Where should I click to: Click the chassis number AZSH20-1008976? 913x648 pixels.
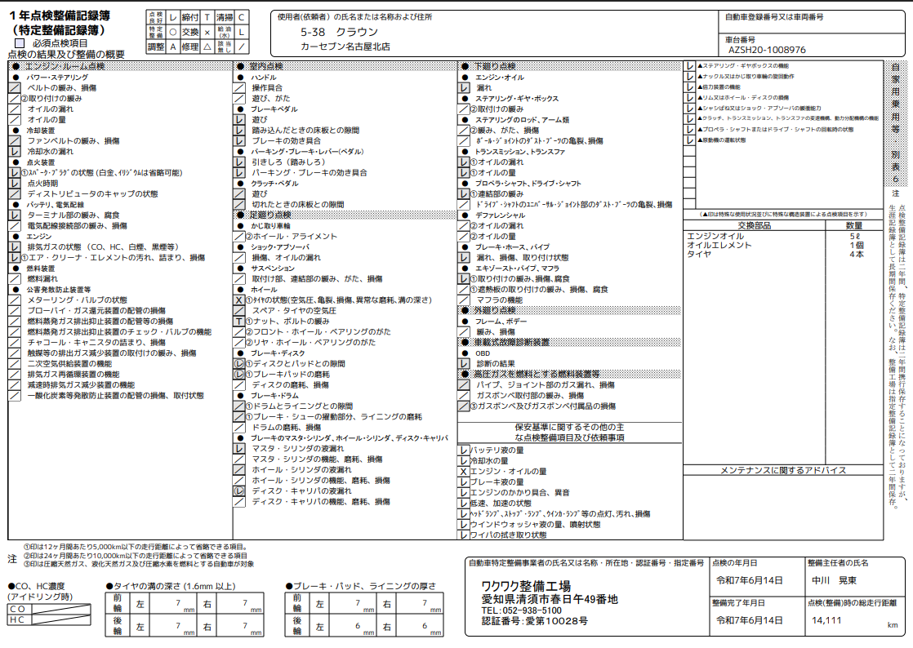click(767, 50)
